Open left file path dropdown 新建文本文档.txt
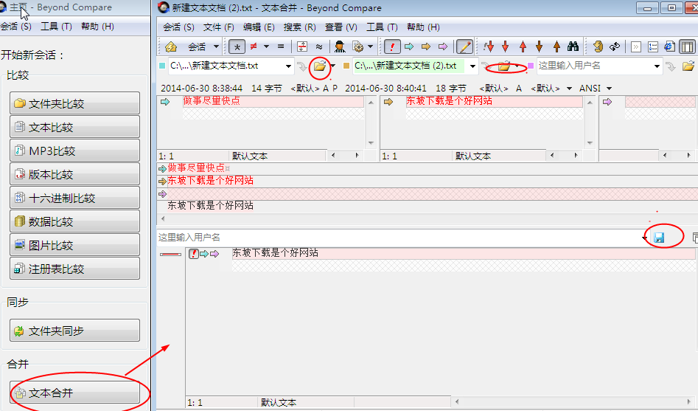Viewport: 698px width, 411px height. 288,66
